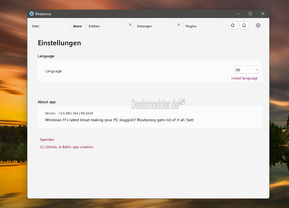
Task: Minimize the Bloatynosy window
Action: (238, 14)
